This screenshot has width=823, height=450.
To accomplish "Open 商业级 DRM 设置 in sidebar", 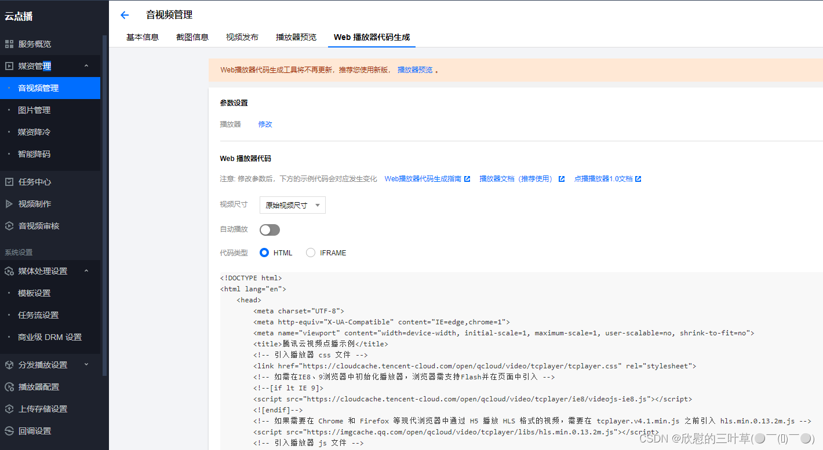I will point(50,337).
